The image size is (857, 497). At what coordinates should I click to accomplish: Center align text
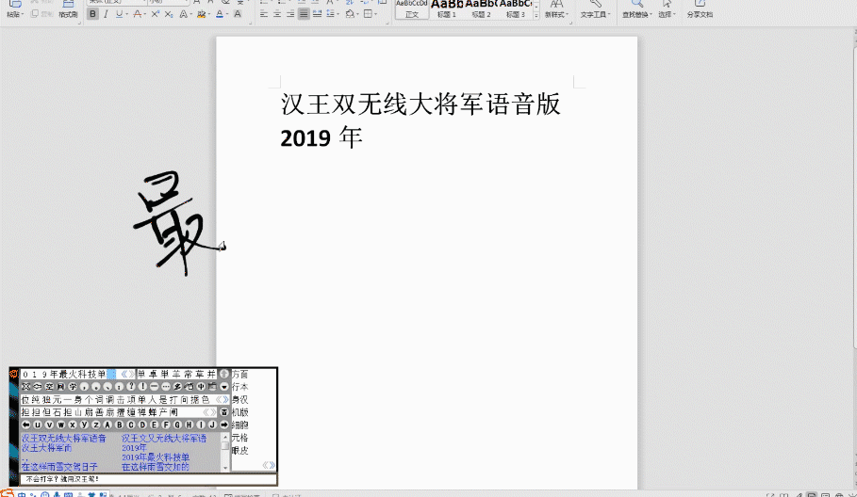click(x=277, y=14)
